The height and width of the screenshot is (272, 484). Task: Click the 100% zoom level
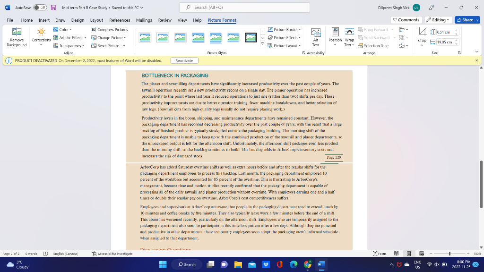pos(477,254)
